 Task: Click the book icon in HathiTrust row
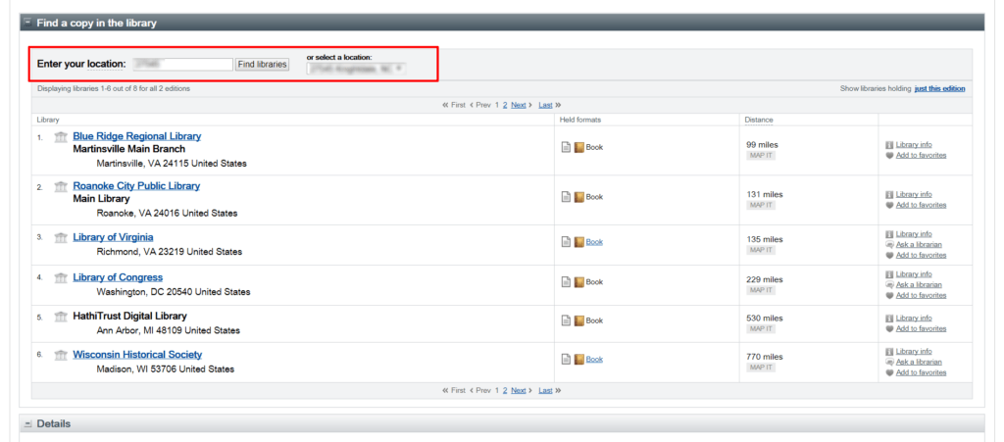coord(578,320)
